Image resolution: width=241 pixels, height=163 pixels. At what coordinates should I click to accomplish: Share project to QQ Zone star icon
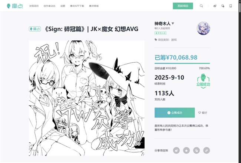click(186, 150)
